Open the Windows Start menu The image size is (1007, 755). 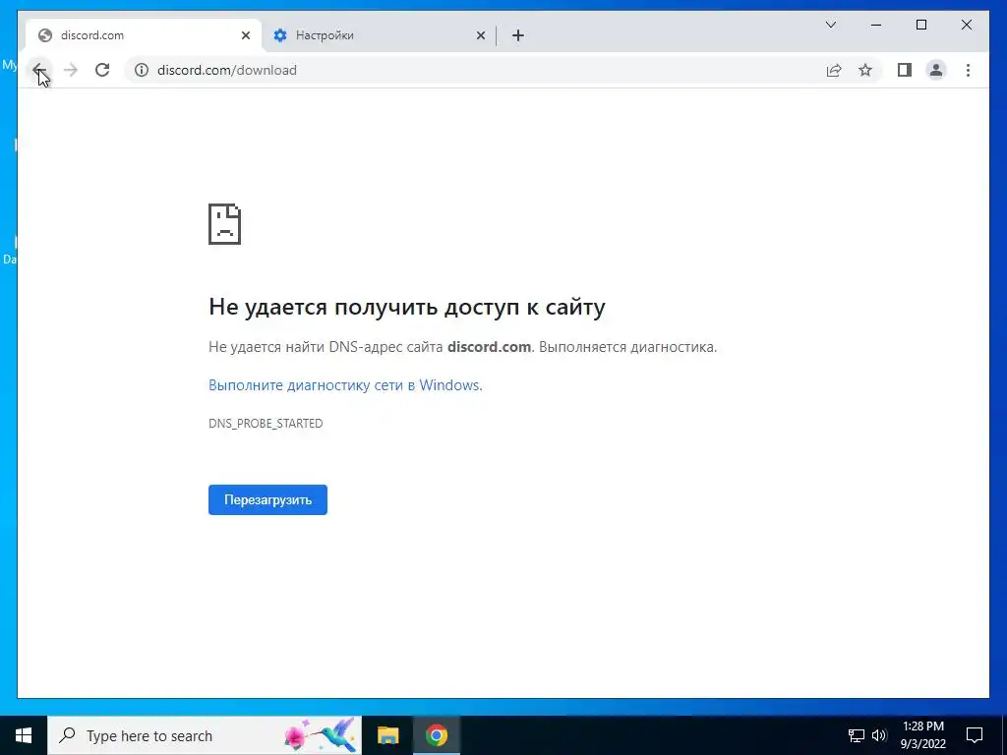pos(24,735)
